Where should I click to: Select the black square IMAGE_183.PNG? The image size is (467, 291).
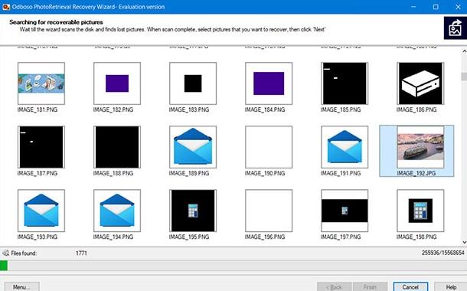tap(193, 83)
